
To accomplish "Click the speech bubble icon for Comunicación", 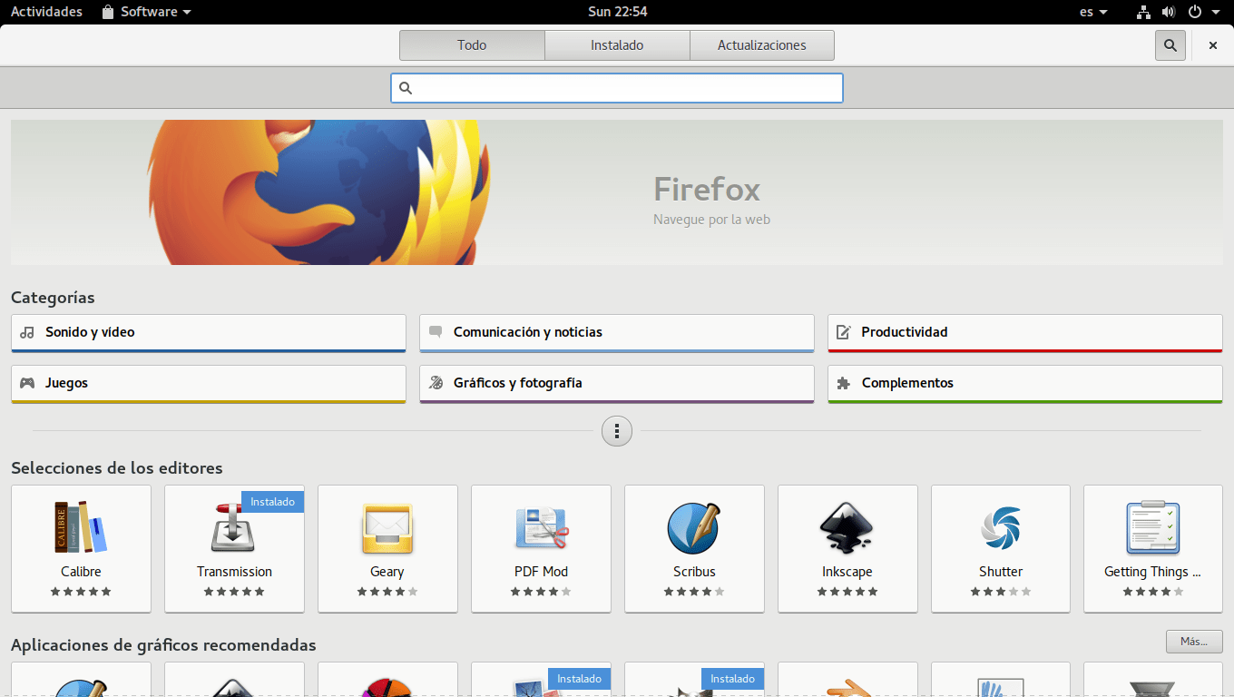I will pos(436,332).
